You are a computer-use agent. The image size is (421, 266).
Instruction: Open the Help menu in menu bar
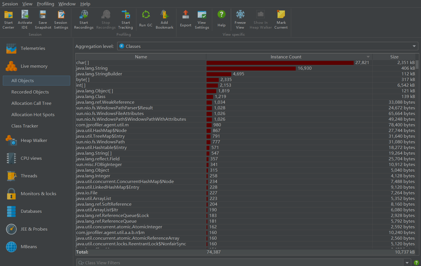click(85, 4)
